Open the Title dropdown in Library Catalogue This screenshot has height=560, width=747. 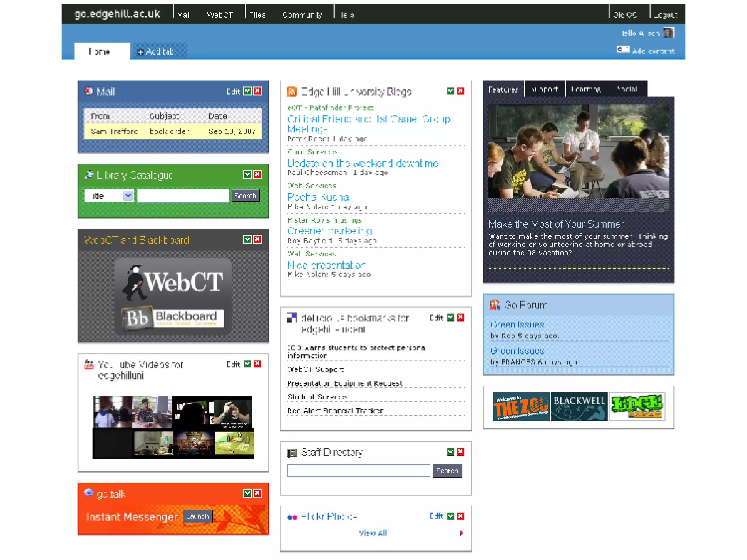pyautogui.click(x=128, y=196)
